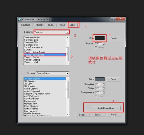Click down arrow of lower list scrollbar
144x135 pixels.
tap(67, 114)
